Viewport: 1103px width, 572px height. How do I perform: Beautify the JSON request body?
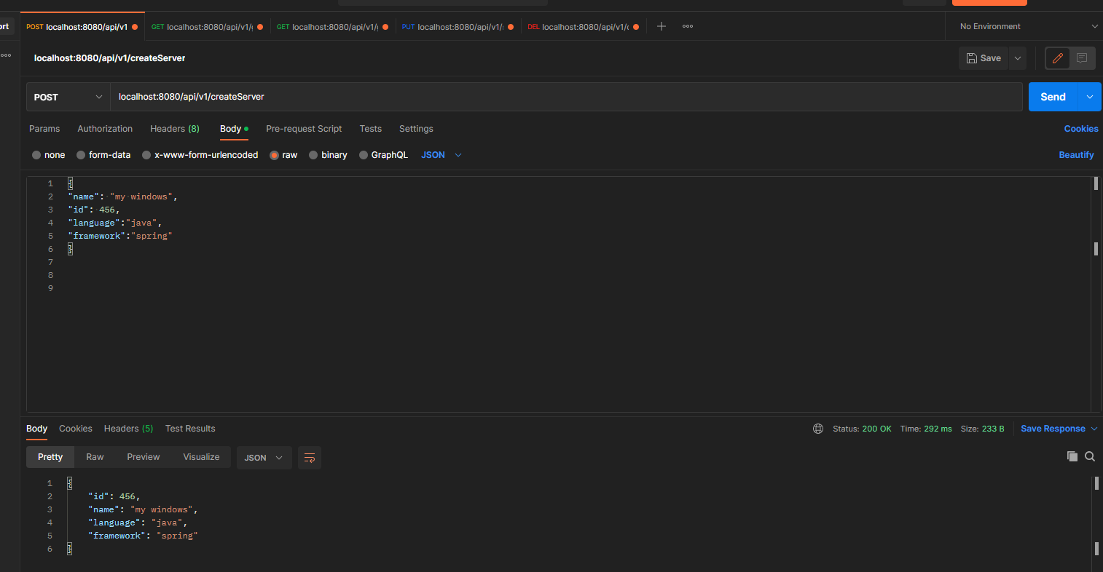1076,154
